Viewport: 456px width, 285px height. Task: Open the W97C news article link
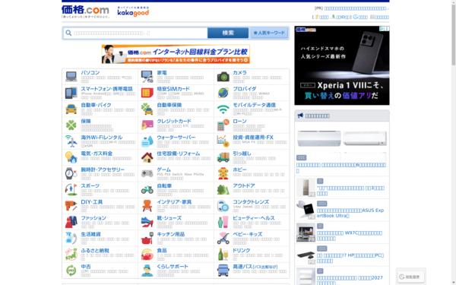(350, 236)
